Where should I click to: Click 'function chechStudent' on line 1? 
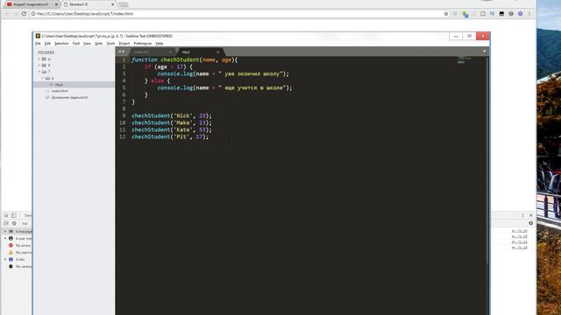coord(166,60)
